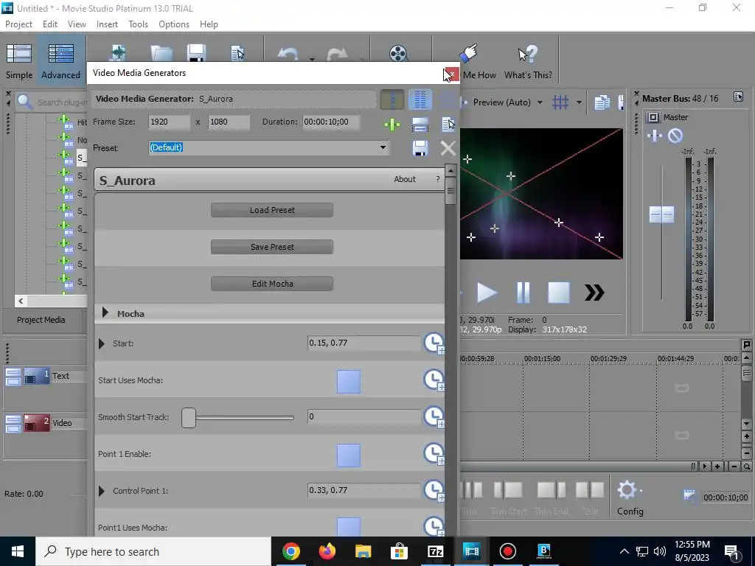Click the Text track header icon

click(37, 377)
